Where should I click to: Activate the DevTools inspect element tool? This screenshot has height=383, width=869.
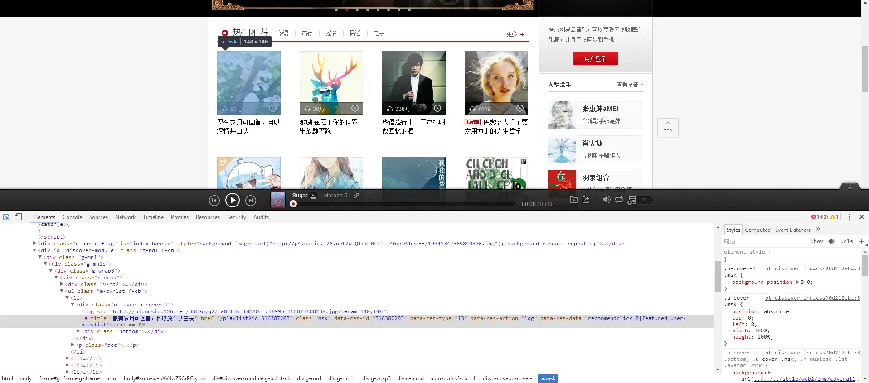click(x=6, y=217)
